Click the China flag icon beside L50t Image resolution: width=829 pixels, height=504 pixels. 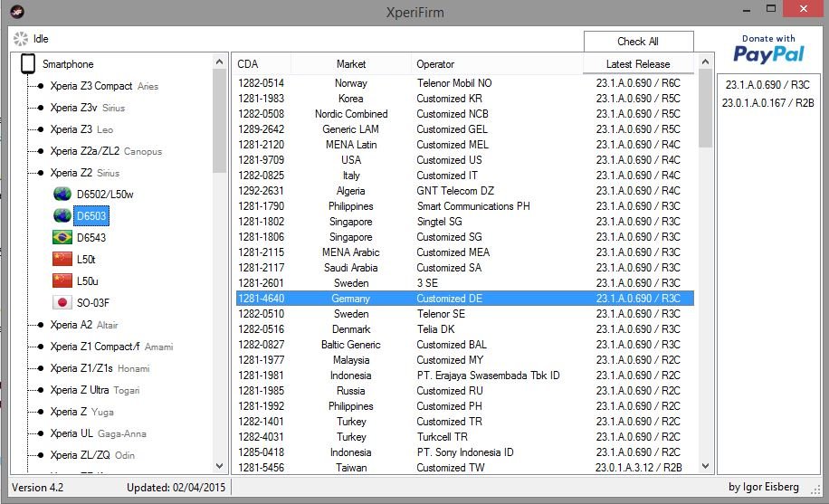pos(62,259)
